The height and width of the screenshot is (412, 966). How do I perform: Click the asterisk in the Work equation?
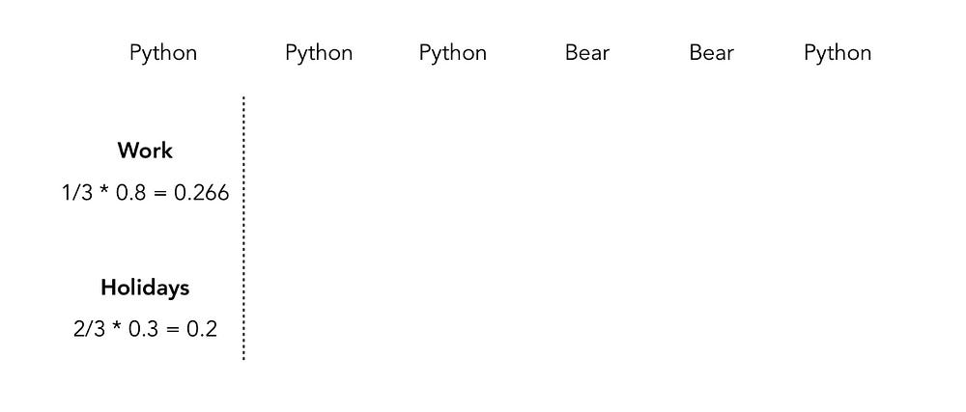[104, 191]
